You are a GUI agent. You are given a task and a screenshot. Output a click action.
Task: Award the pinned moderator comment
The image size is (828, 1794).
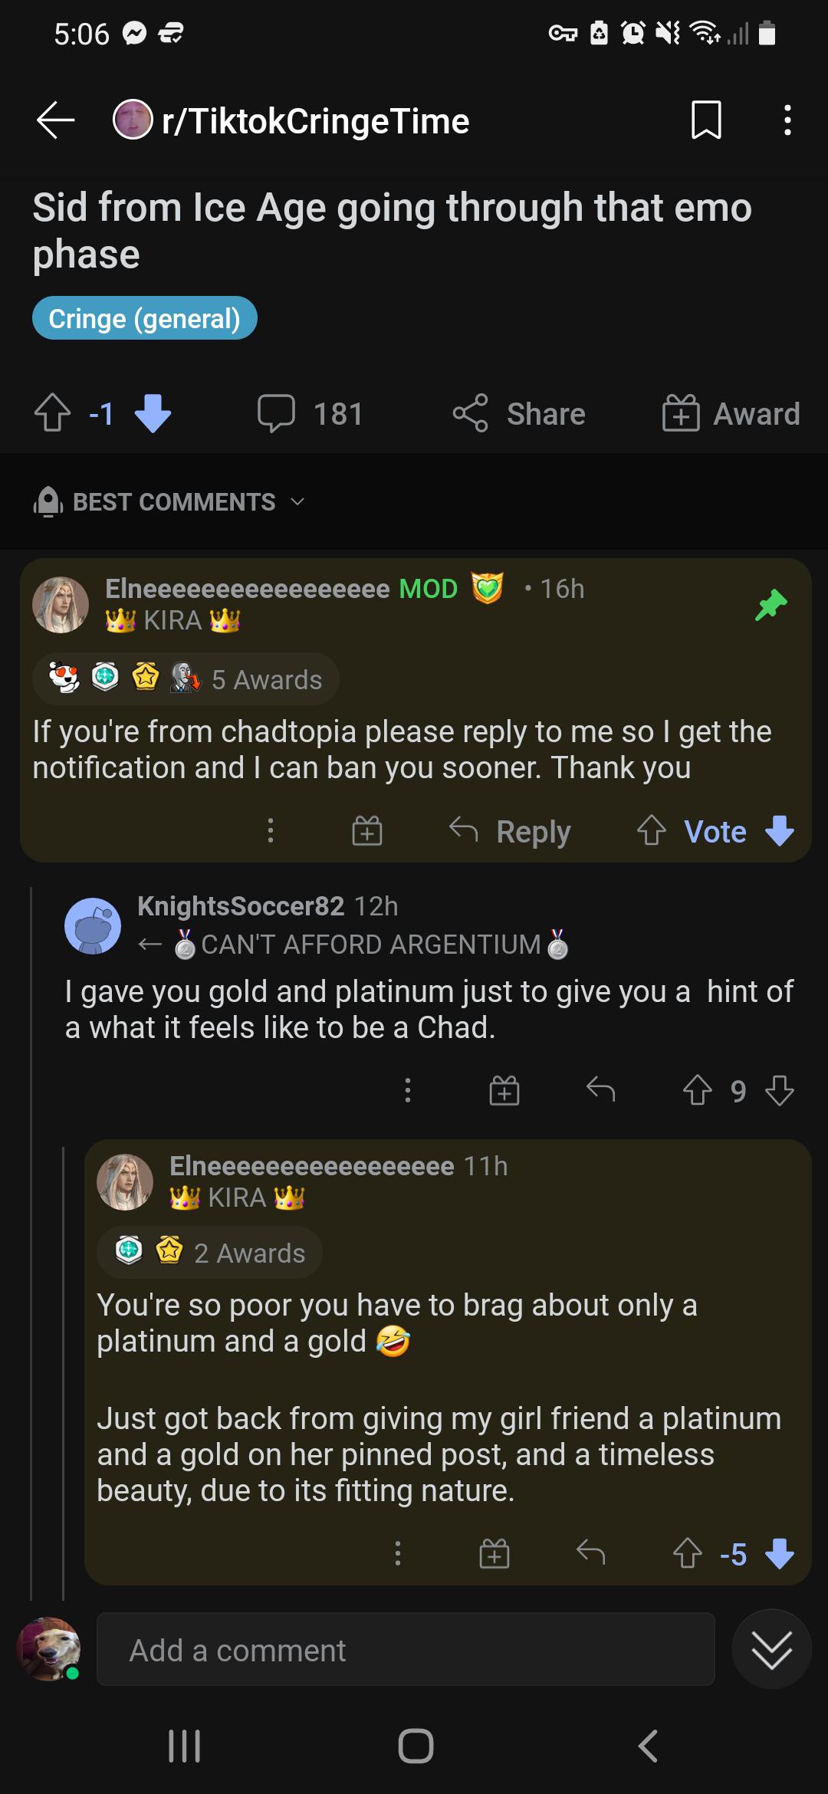pos(366,831)
